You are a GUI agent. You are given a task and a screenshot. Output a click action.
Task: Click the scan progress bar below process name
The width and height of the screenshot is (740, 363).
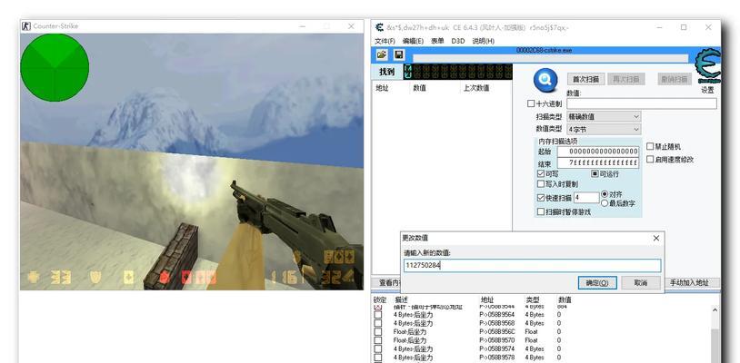point(550,58)
